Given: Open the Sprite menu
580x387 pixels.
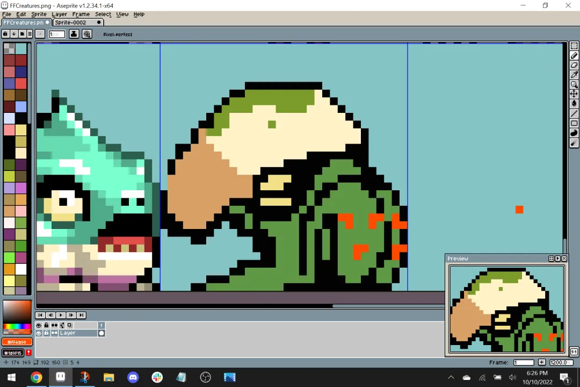Looking at the screenshot, I should pos(39,14).
